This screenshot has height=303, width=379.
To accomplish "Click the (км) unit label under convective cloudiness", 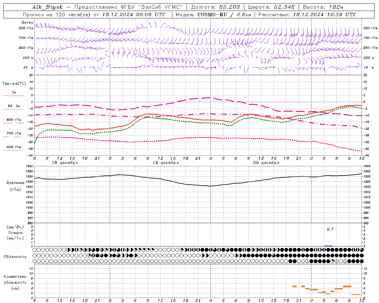I will (15, 288).
